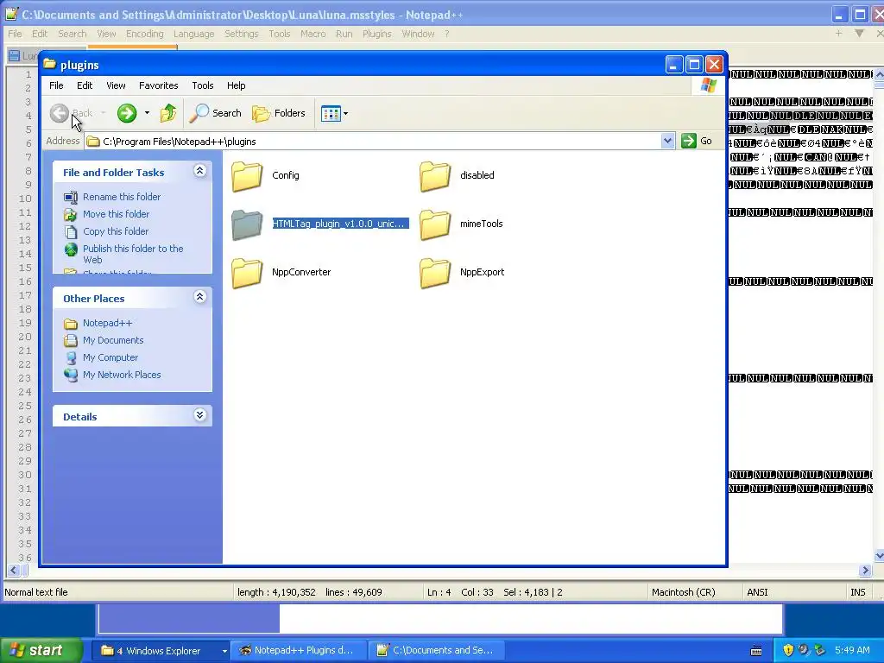Open the Explorer File menu

[x=56, y=85]
